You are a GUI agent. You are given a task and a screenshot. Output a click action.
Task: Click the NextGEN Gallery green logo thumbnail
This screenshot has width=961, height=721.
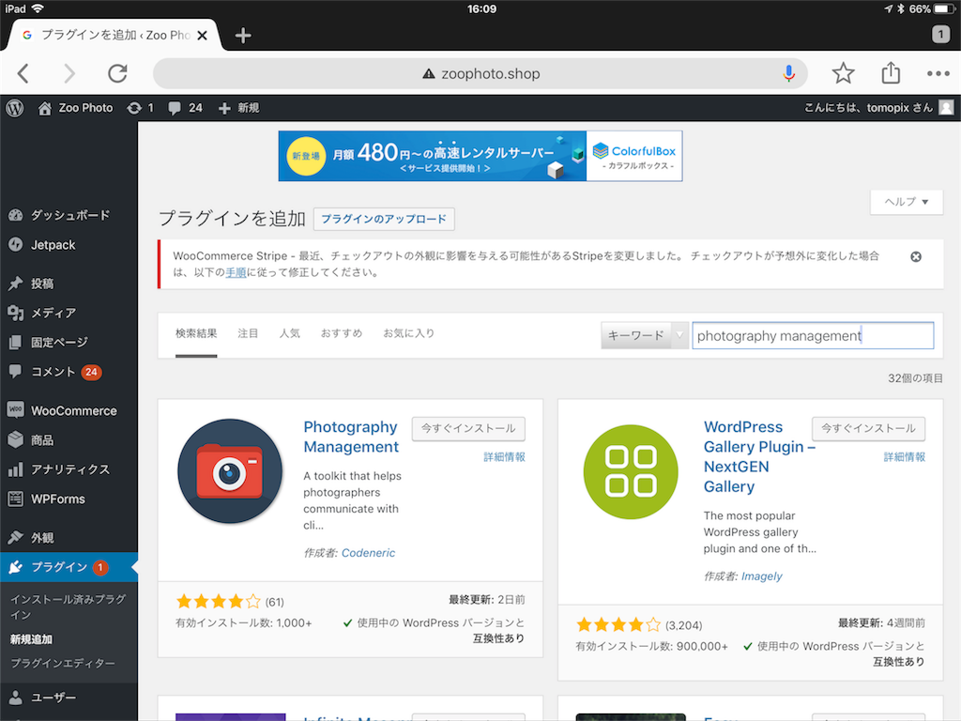pos(631,471)
